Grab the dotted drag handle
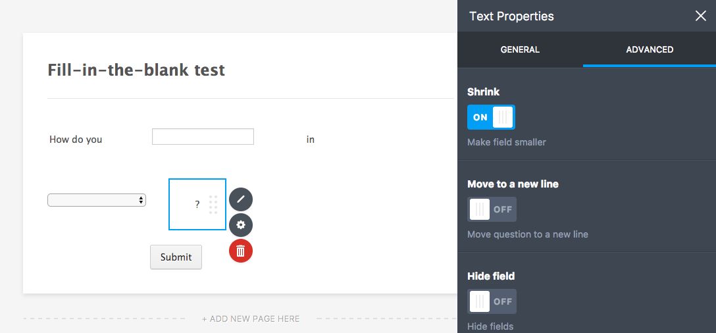The image size is (716, 333). 213,205
